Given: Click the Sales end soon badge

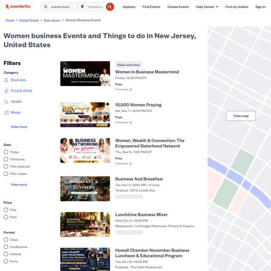Looking at the screenshot, I should tap(128, 65).
